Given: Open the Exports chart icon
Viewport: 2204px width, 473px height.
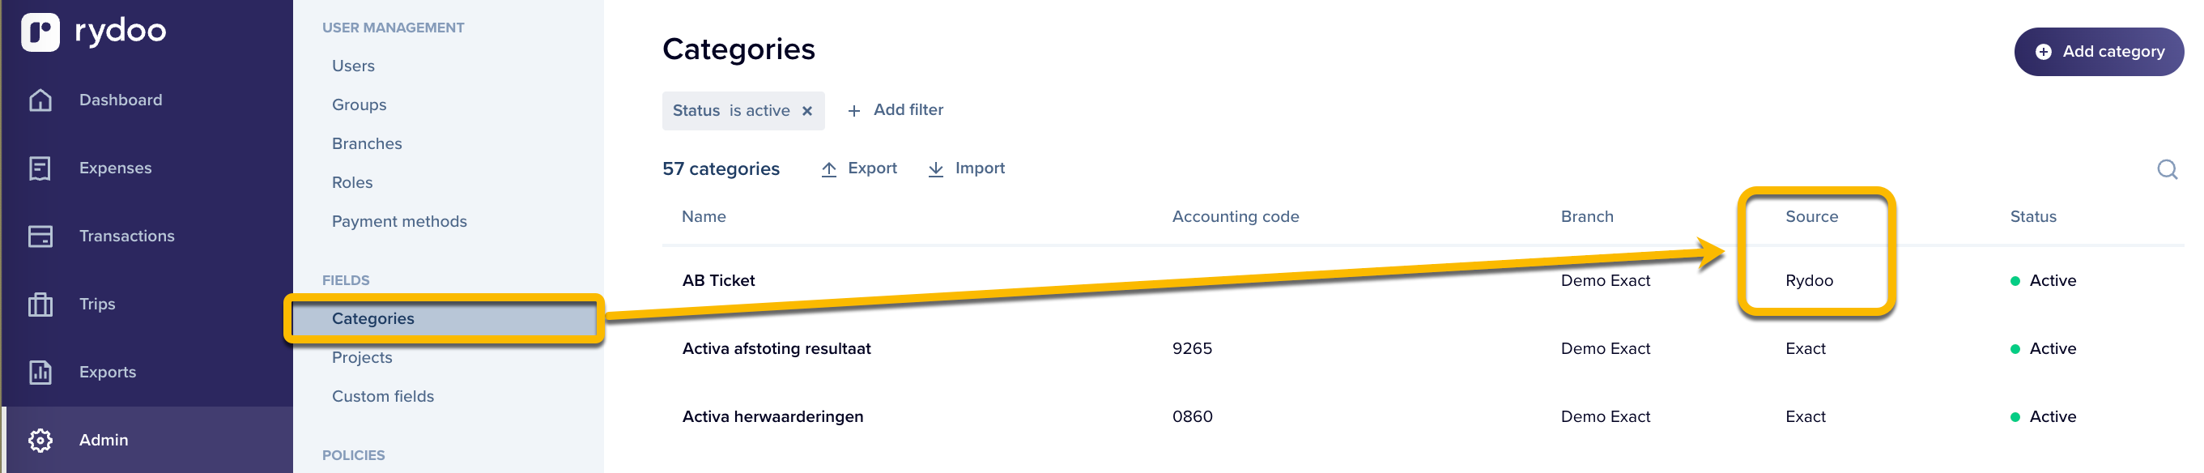Looking at the screenshot, I should point(40,372).
